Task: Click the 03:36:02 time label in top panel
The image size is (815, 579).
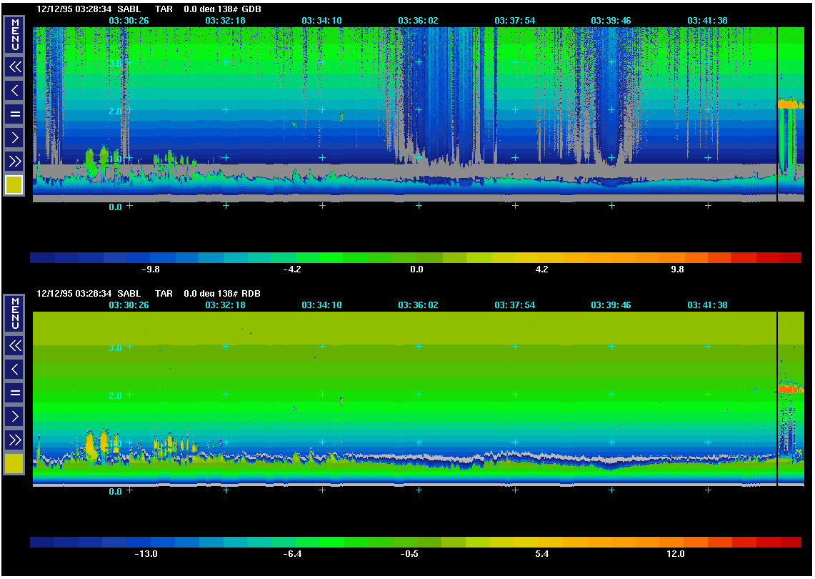Action: (418, 21)
